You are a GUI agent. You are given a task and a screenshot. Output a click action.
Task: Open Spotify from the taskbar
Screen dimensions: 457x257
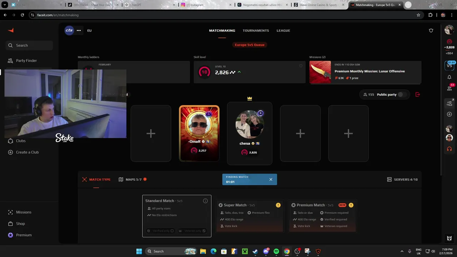pos(276,251)
